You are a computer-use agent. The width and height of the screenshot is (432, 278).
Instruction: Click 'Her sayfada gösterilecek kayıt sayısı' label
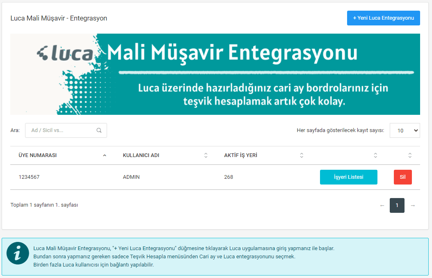tap(340, 130)
